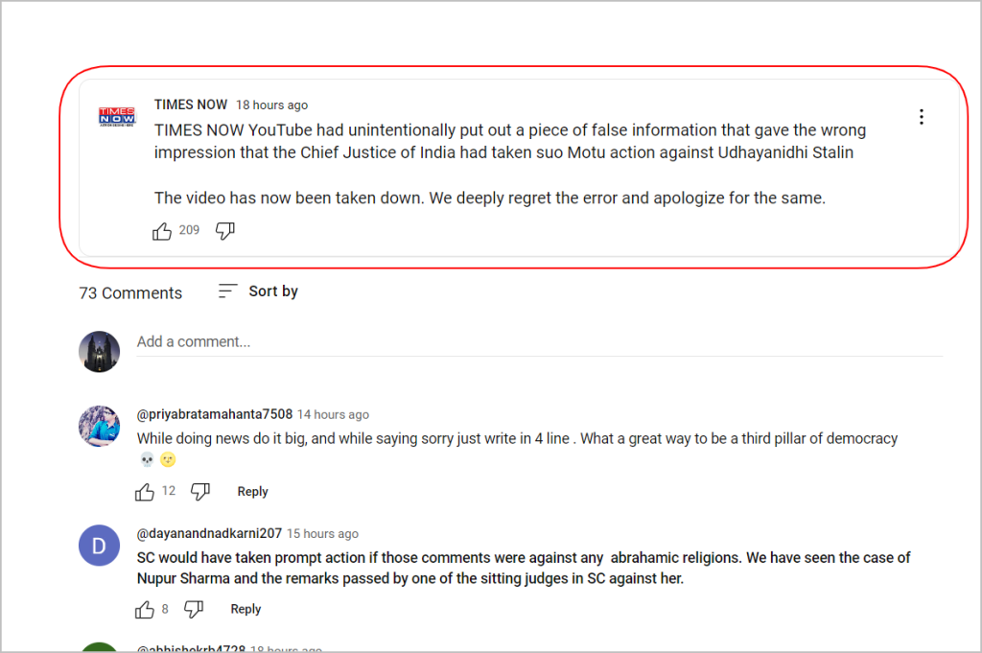Screen dimensions: 982x653
Task: Click the comment text starting 'SC would have taken prompt action'
Action: tap(524, 568)
